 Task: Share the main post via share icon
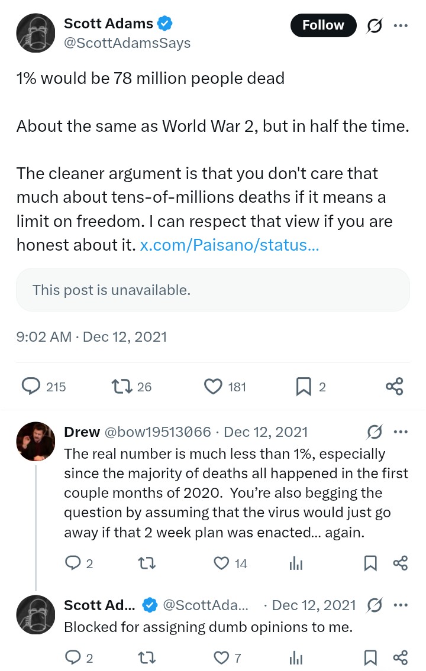[x=394, y=387]
